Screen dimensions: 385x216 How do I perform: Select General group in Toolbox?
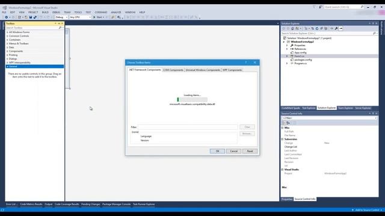pyautogui.click(x=35, y=67)
